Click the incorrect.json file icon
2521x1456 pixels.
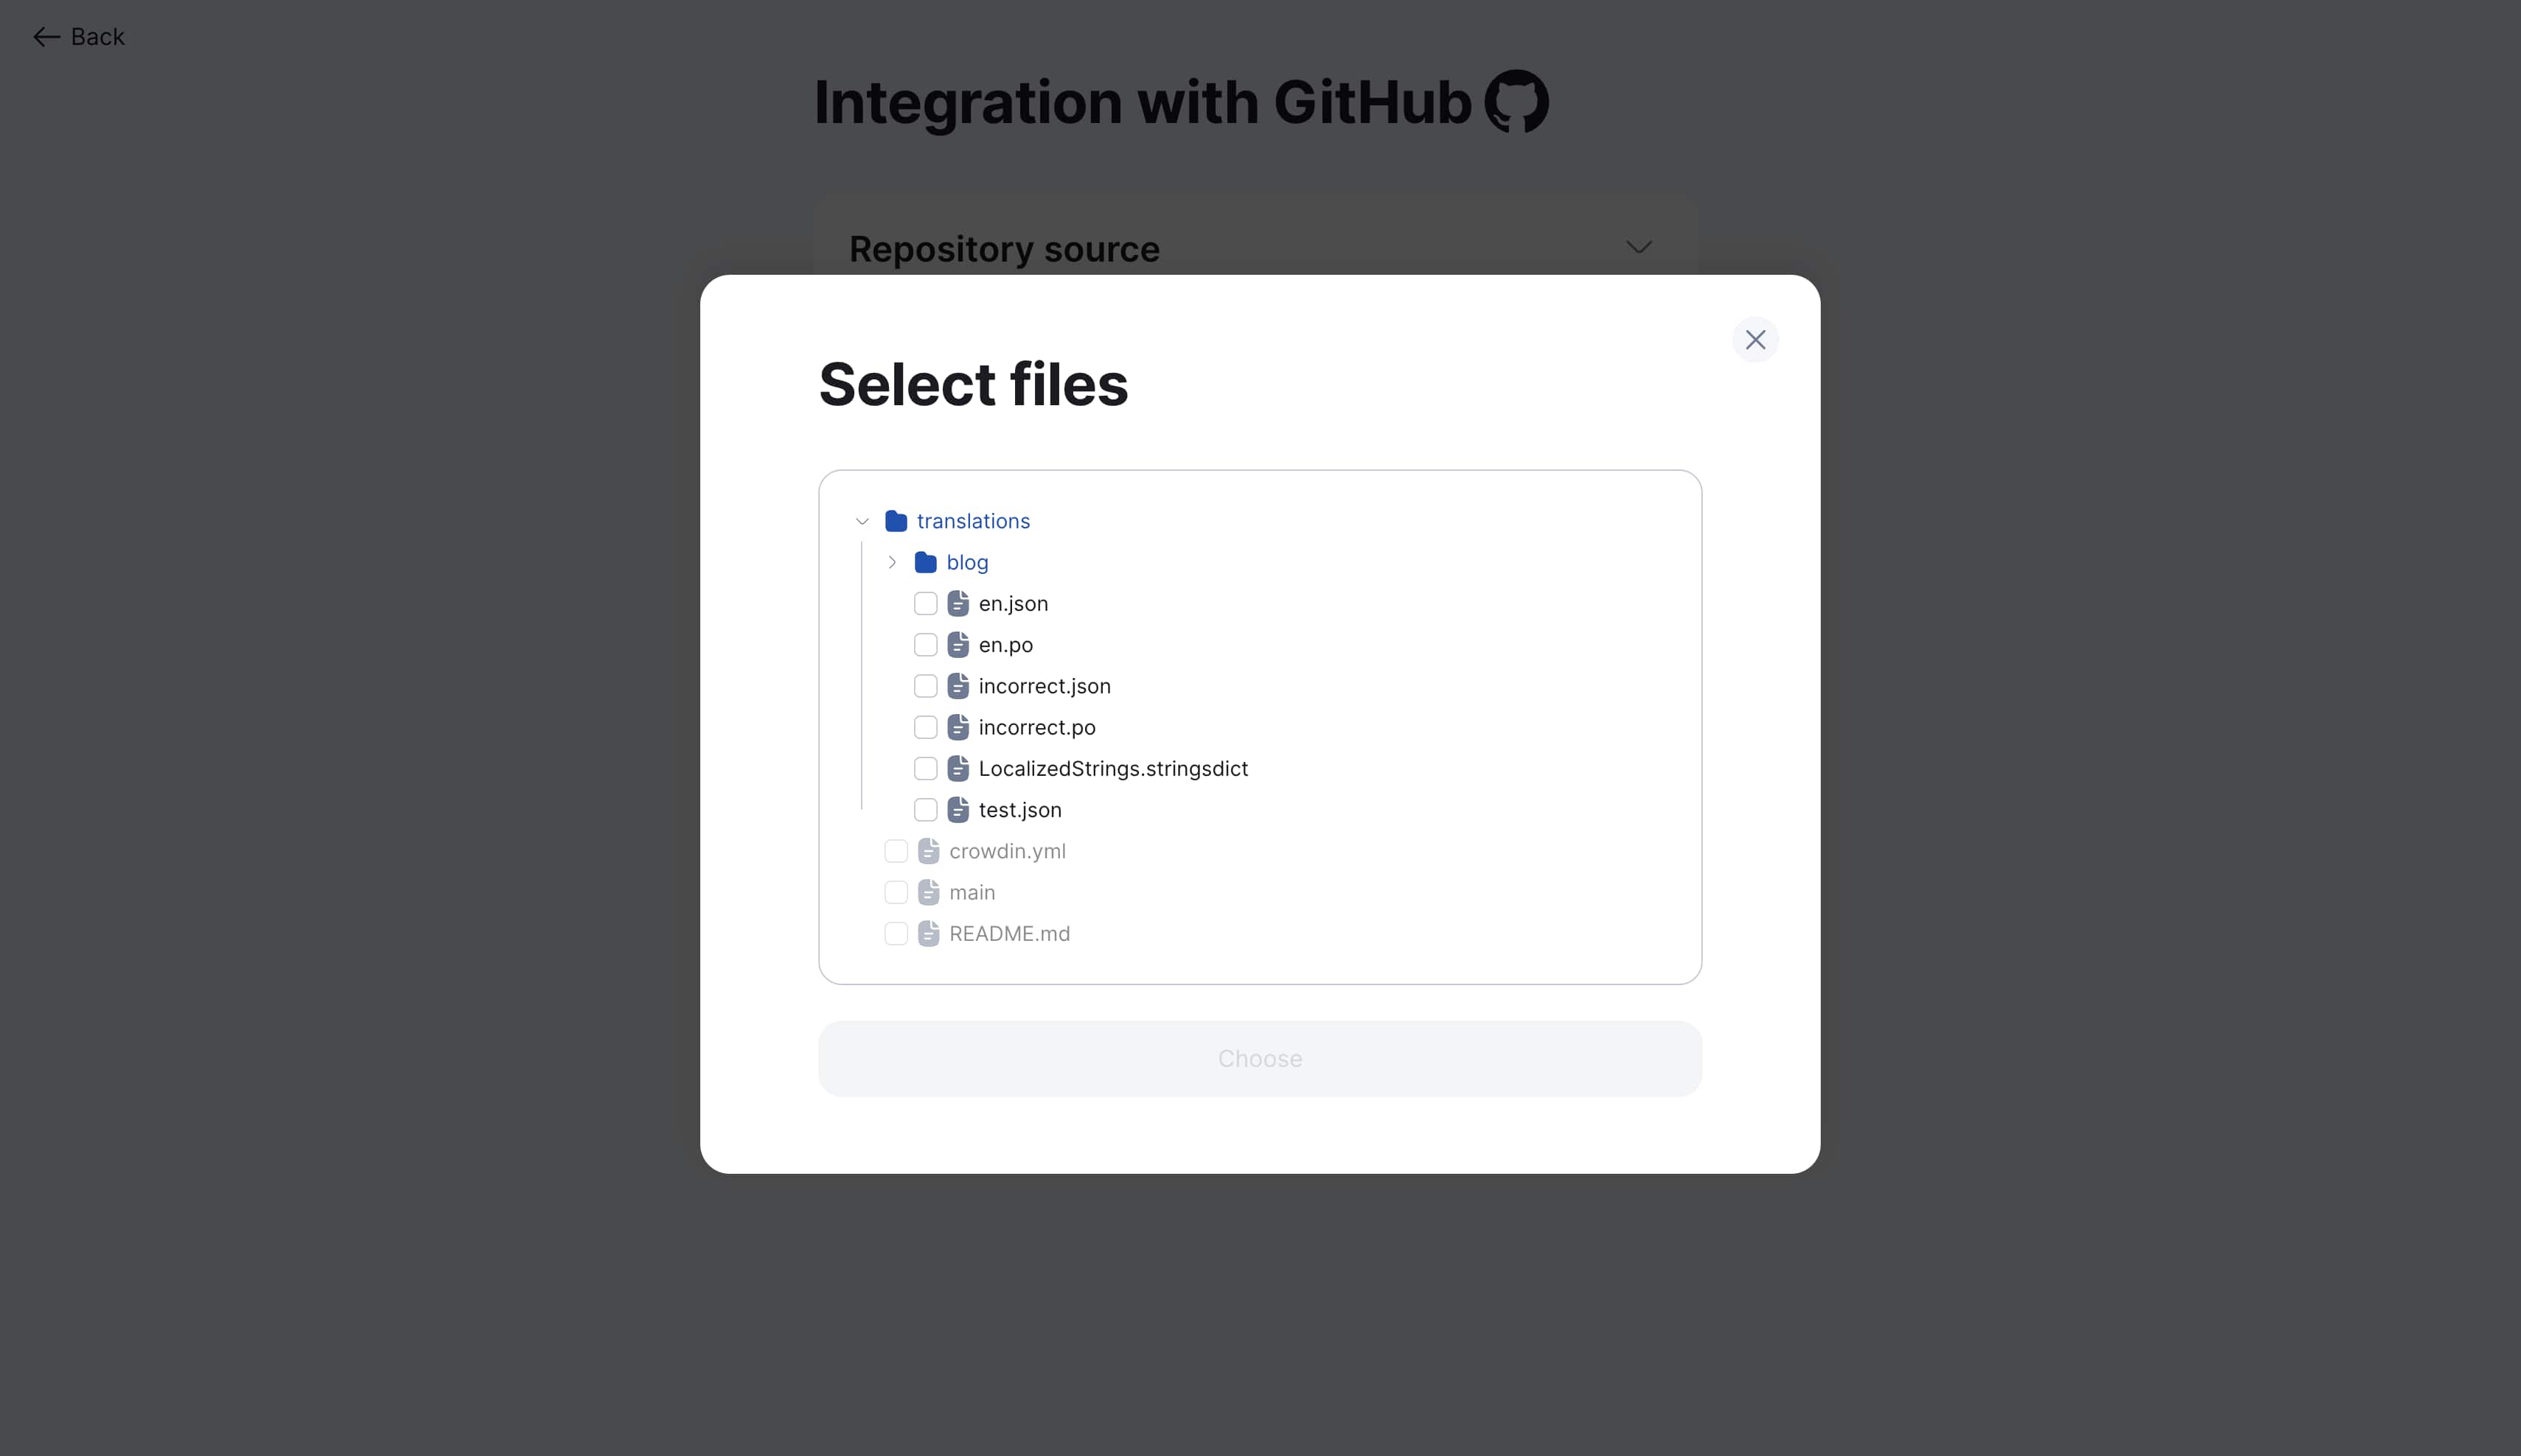click(958, 686)
